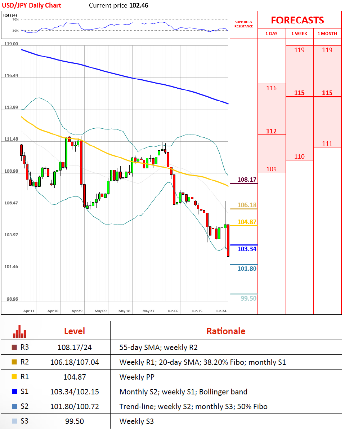Click the Rationale column header
Image resolution: width=345 pixels, height=429 pixels.
click(226, 331)
